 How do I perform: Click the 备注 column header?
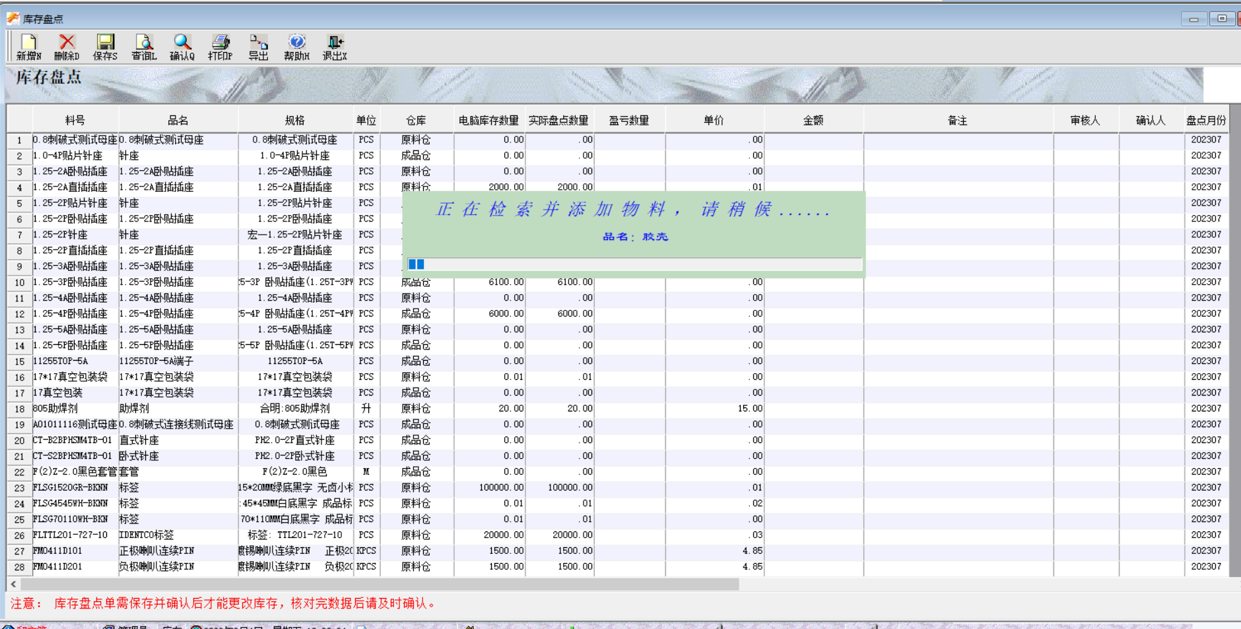tap(957, 121)
